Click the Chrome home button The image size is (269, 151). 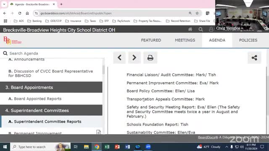[x=27, y=13]
